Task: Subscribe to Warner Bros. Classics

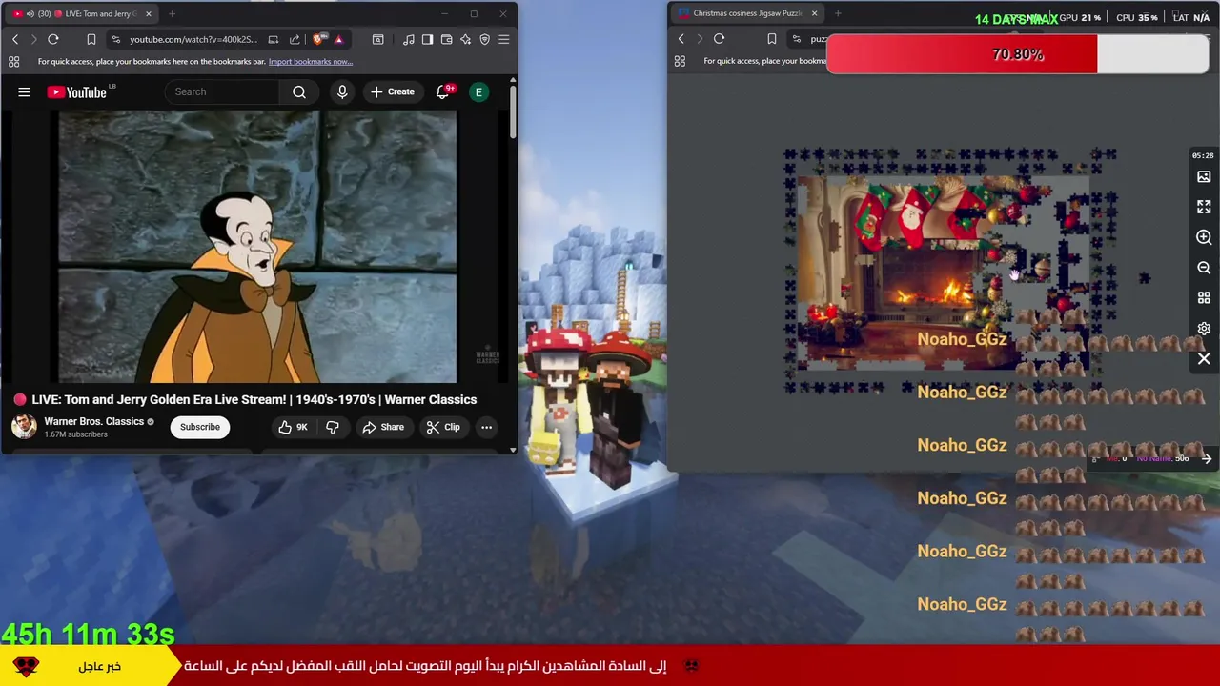Action: (x=200, y=427)
